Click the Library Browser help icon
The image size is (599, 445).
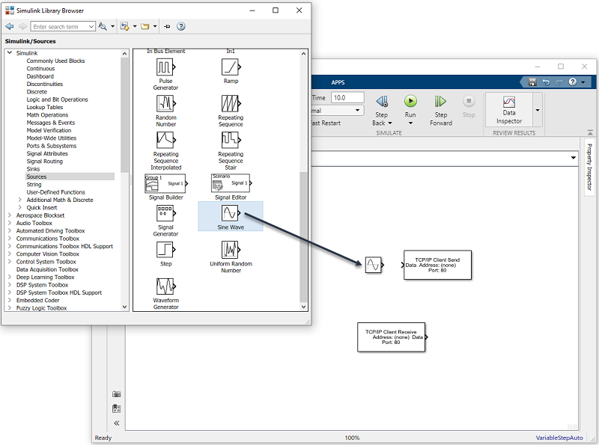pyautogui.click(x=181, y=26)
